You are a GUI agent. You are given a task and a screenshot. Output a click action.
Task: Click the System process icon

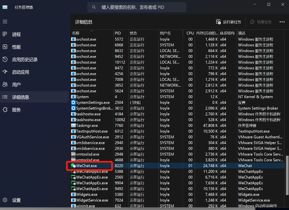click(73, 97)
